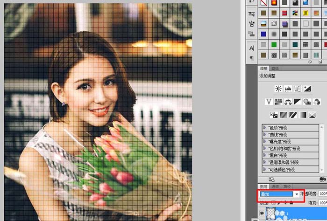
Task: Open the Character panel icon
Action: coord(252,48)
